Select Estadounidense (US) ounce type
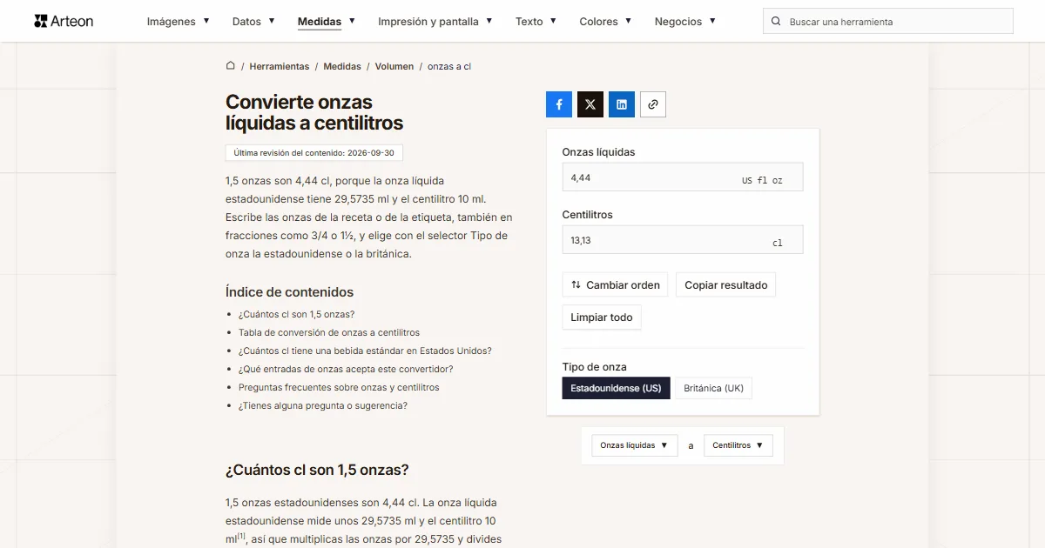 pyautogui.click(x=616, y=388)
